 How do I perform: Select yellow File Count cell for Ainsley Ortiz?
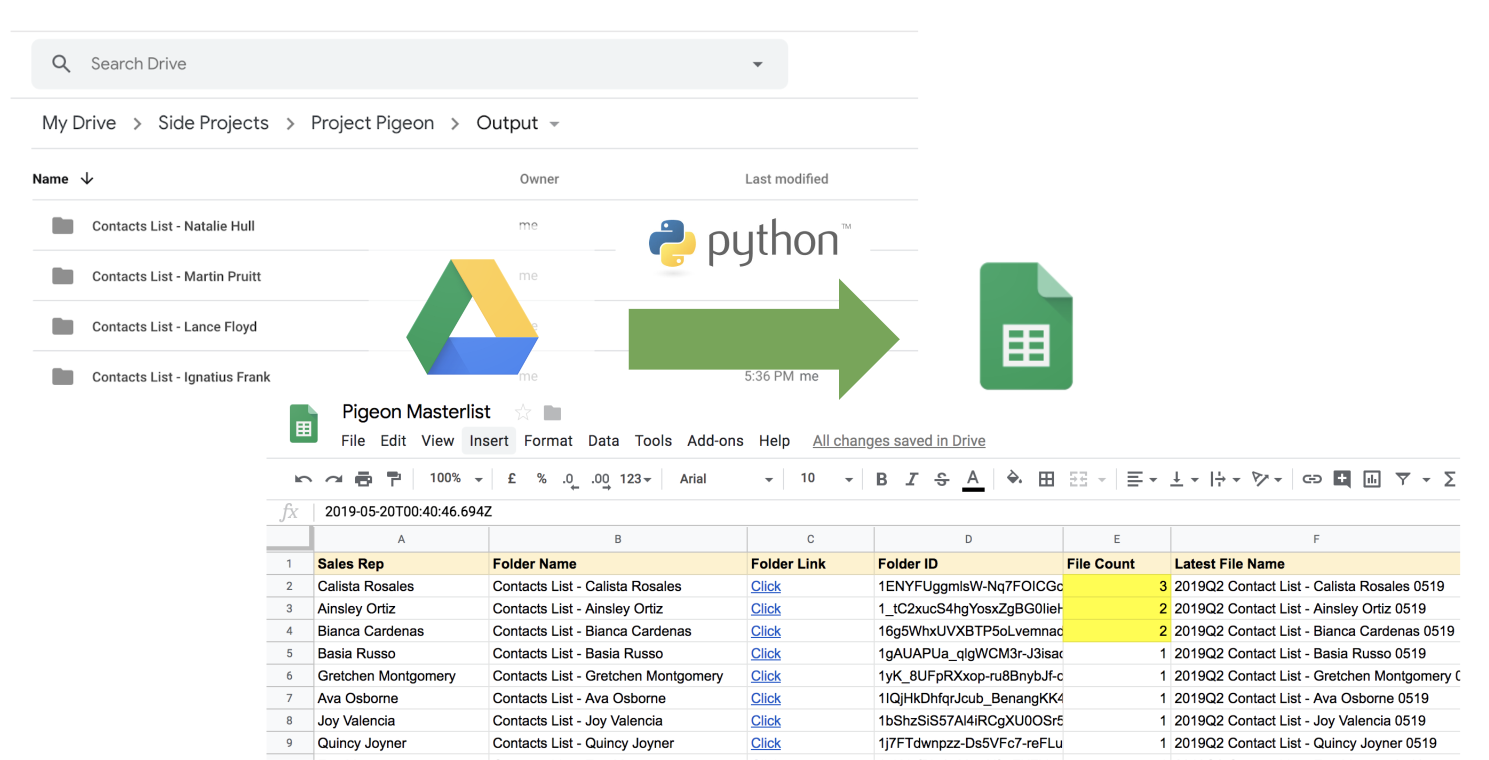click(x=1116, y=608)
